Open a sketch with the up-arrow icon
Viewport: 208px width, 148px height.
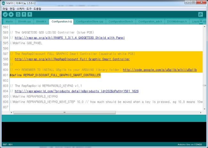24,14
